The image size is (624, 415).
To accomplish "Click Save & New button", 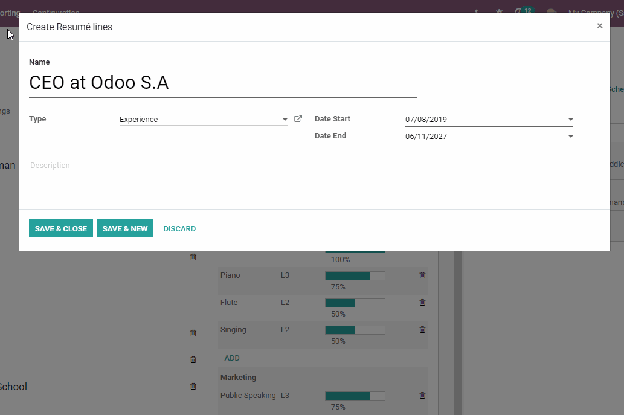I will point(125,228).
